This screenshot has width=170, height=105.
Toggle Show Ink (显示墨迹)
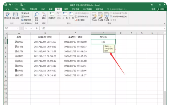[80, 20]
